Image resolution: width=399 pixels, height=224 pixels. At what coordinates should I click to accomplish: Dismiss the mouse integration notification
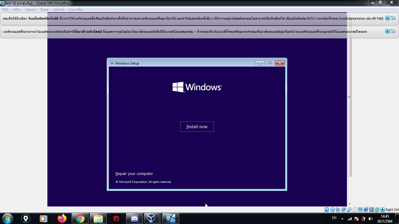(x=387, y=31)
